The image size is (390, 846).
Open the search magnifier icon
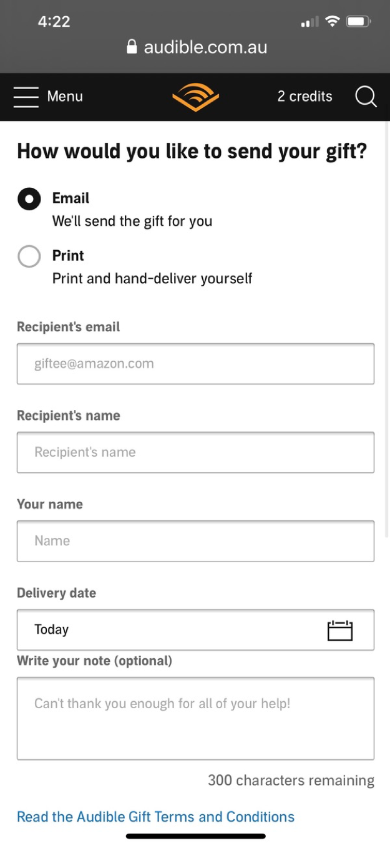[x=366, y=97]
